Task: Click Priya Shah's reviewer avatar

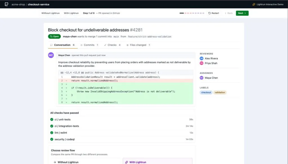Action: (201, 63)
